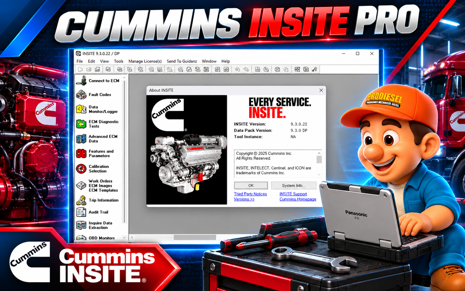
Task: Select Inquire Data Extraction in the sidebar
Action: click(94, 225)
